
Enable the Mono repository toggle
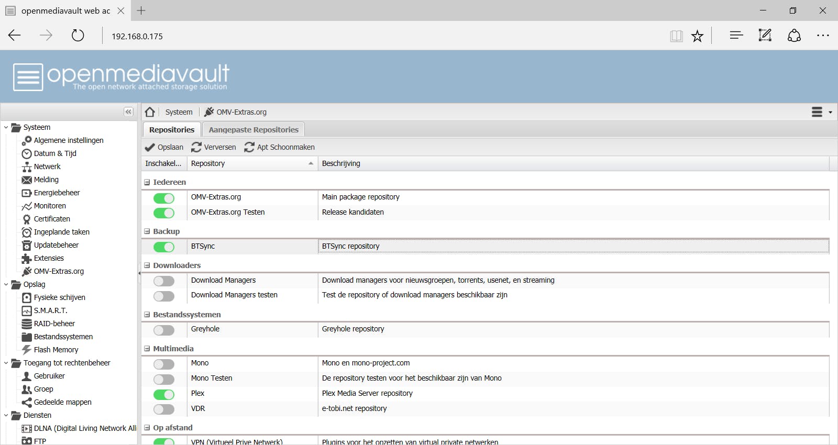coord(164,364)
